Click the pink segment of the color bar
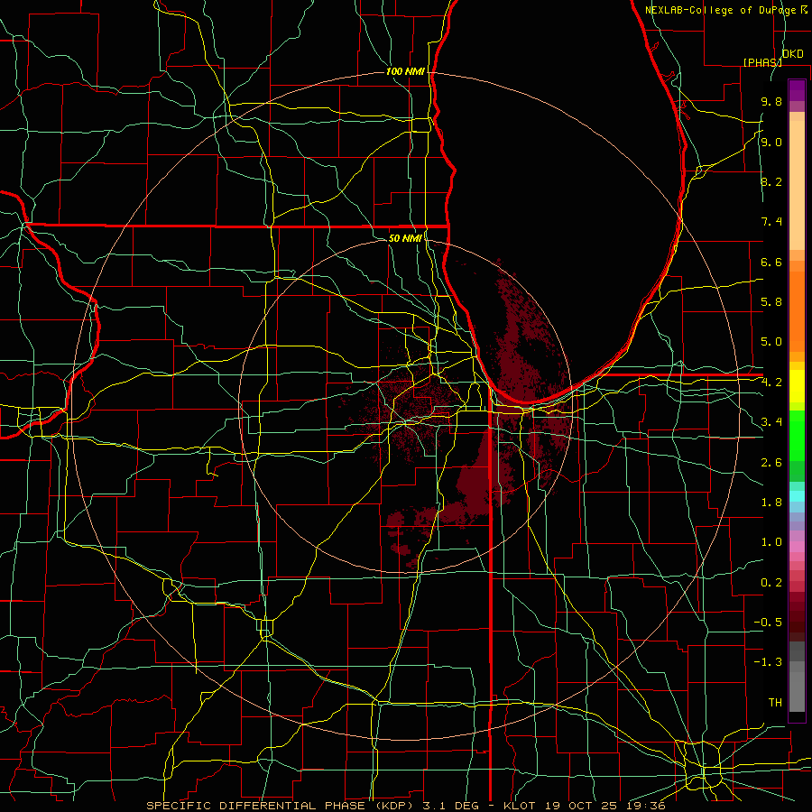 pyautogui.click(x=797, y=547)
